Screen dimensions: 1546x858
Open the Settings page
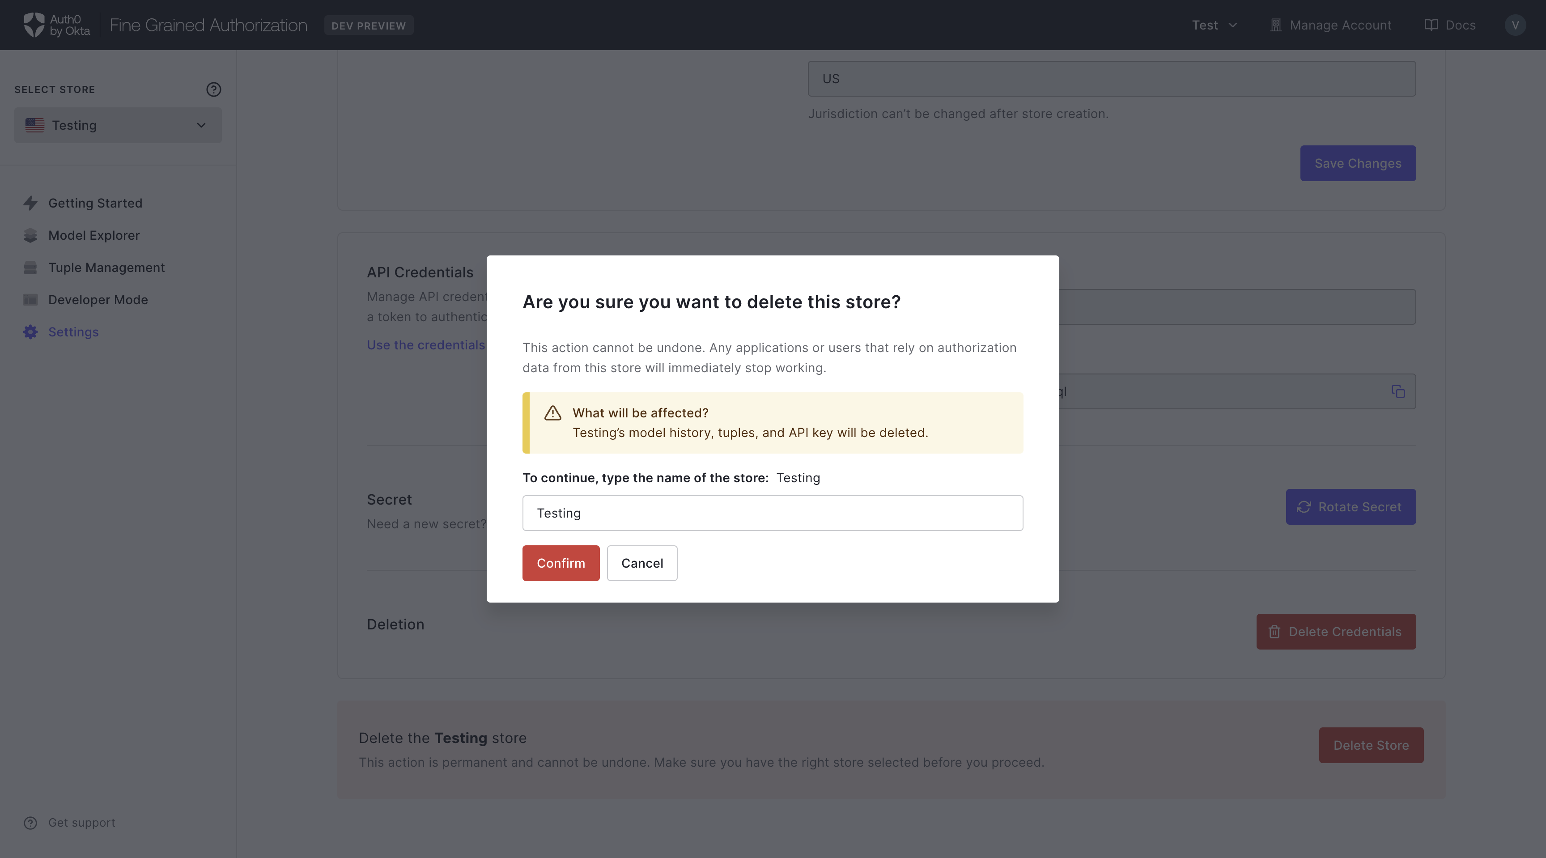[x=73, y=332]
